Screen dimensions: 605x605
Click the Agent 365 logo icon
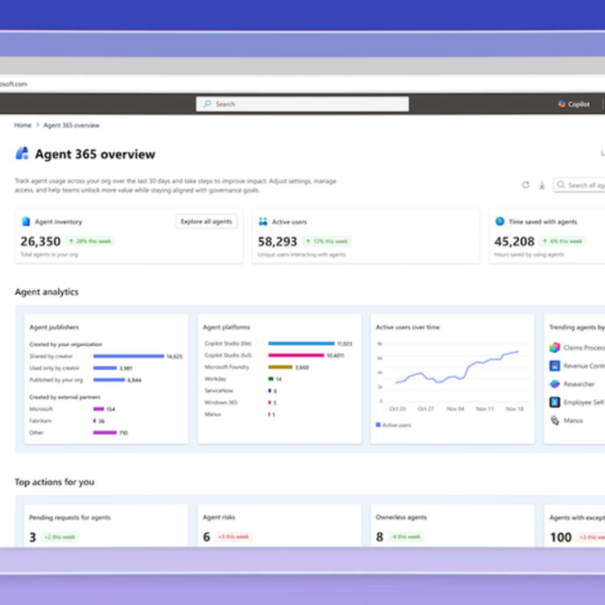click(x=22, y=153)
